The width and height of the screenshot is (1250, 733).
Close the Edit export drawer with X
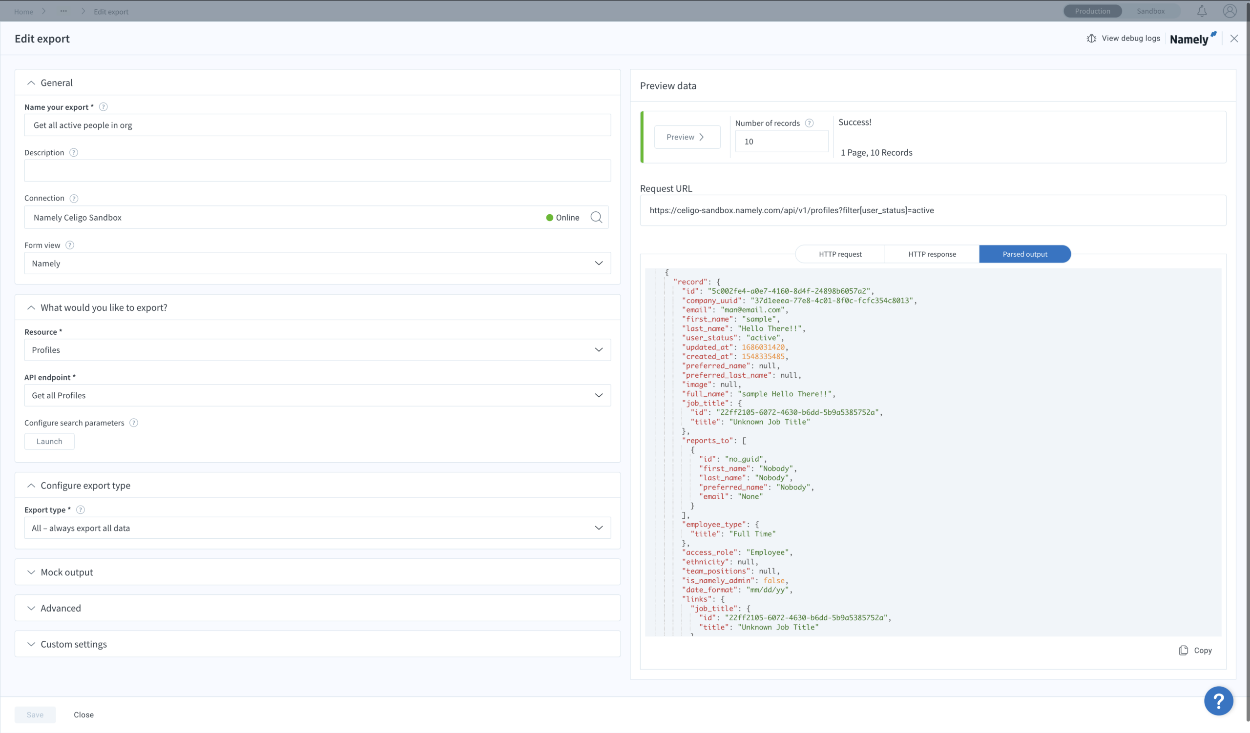(1234, 39)
